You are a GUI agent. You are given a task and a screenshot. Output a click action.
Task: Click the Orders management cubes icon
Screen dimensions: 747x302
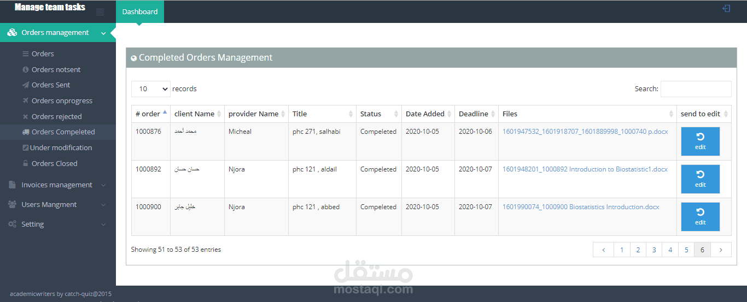point(11,33)
